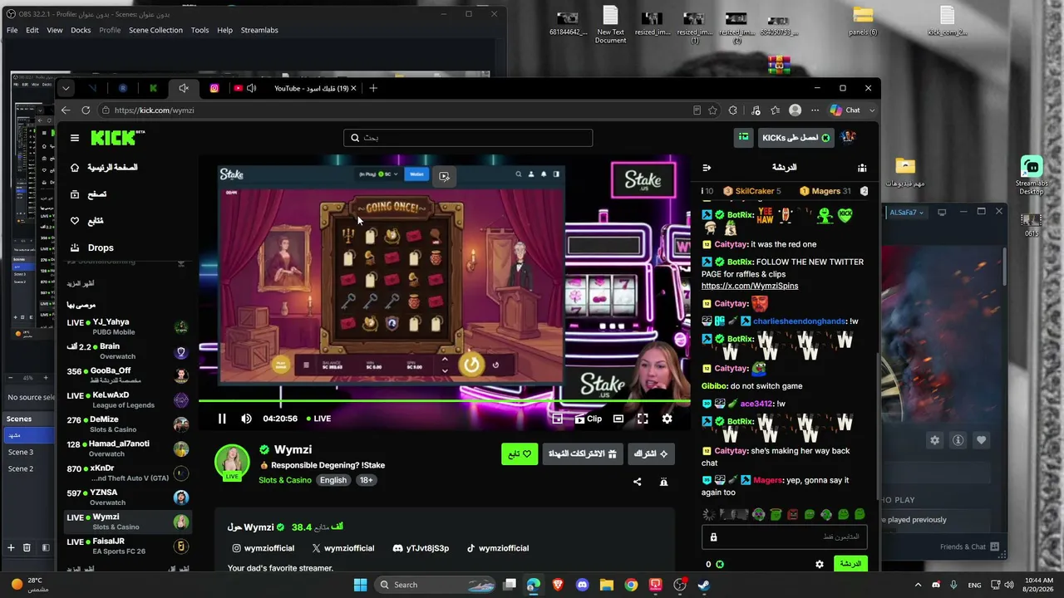Open File Explorer from the taskbar
This screenshot has width=1064, height=598.
[607, 585]
